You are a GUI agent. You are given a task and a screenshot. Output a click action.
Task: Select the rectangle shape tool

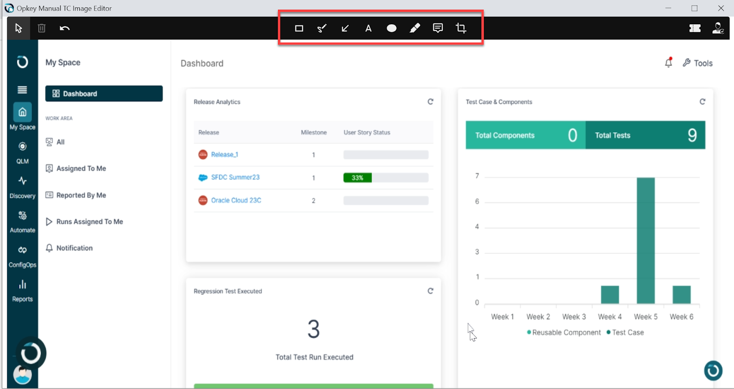tap(299, 28)
